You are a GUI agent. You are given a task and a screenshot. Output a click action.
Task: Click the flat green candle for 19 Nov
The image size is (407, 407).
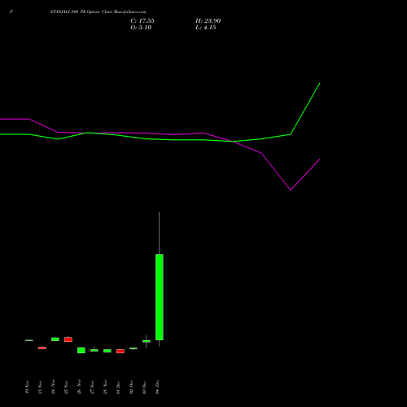[x=29, y=340]
